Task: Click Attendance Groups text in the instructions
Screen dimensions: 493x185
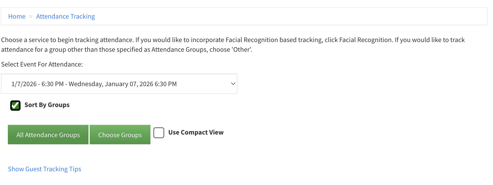Action: click(179, 49)
